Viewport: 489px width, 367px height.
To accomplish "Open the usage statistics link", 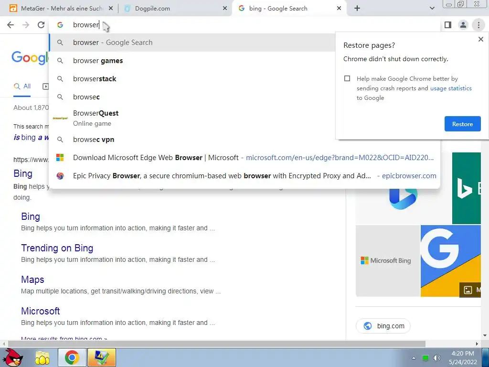I will click(451, 88).
